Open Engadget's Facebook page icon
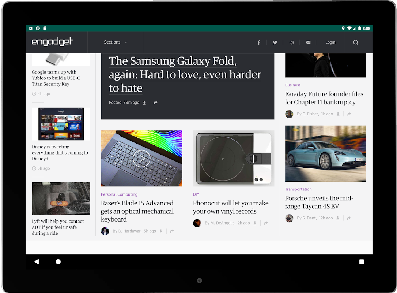The width and height of the screenshot is (397, 293). 259,42
